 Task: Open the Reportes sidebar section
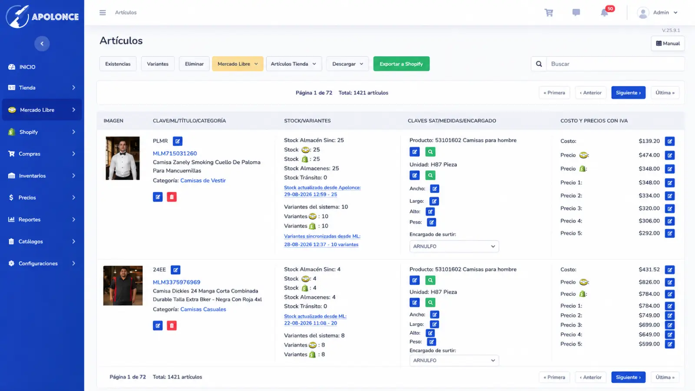pyautogui.click(x=42, y=219)
